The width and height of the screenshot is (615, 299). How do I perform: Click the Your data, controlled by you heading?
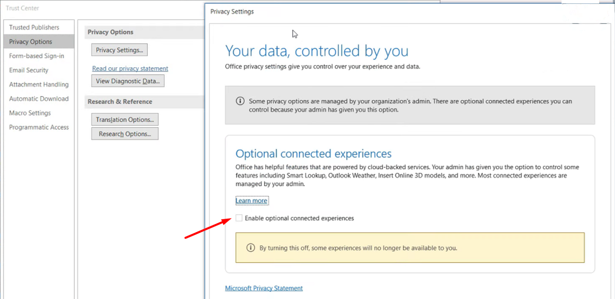pos(316,51)
